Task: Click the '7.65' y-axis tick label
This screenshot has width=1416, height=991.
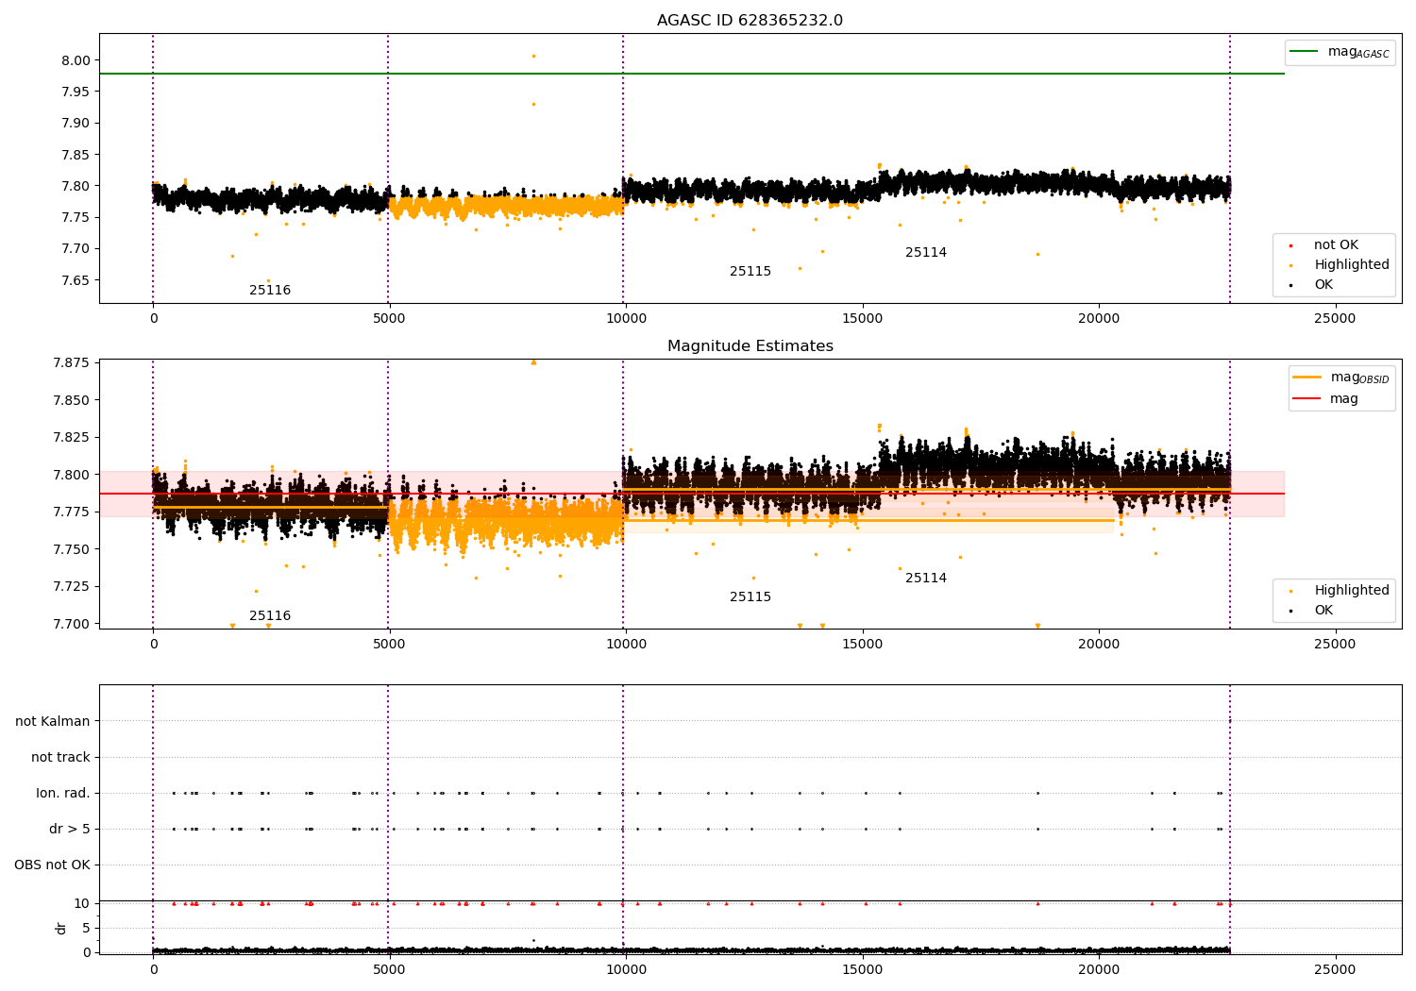Action: coord(76,280)
